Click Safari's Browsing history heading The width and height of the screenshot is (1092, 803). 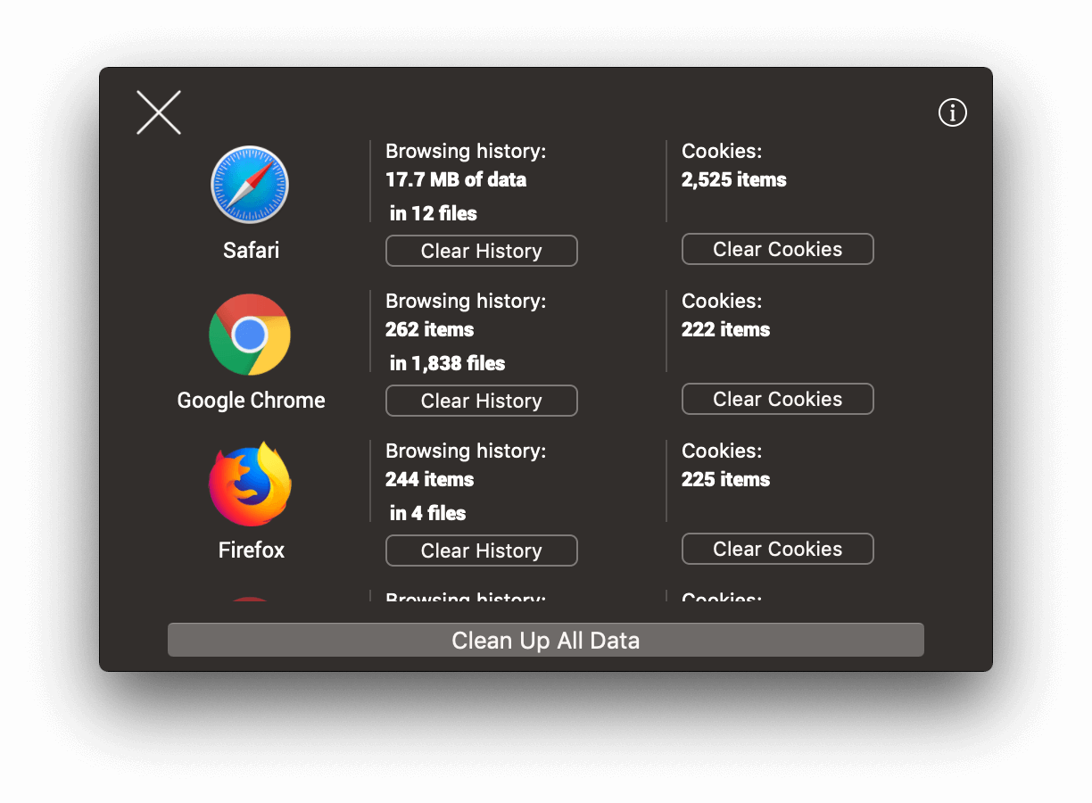tap(466, 152)
